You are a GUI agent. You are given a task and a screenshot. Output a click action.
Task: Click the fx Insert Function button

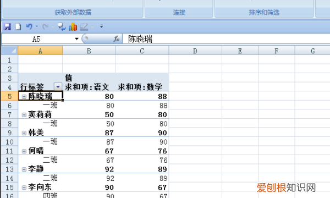117,38
